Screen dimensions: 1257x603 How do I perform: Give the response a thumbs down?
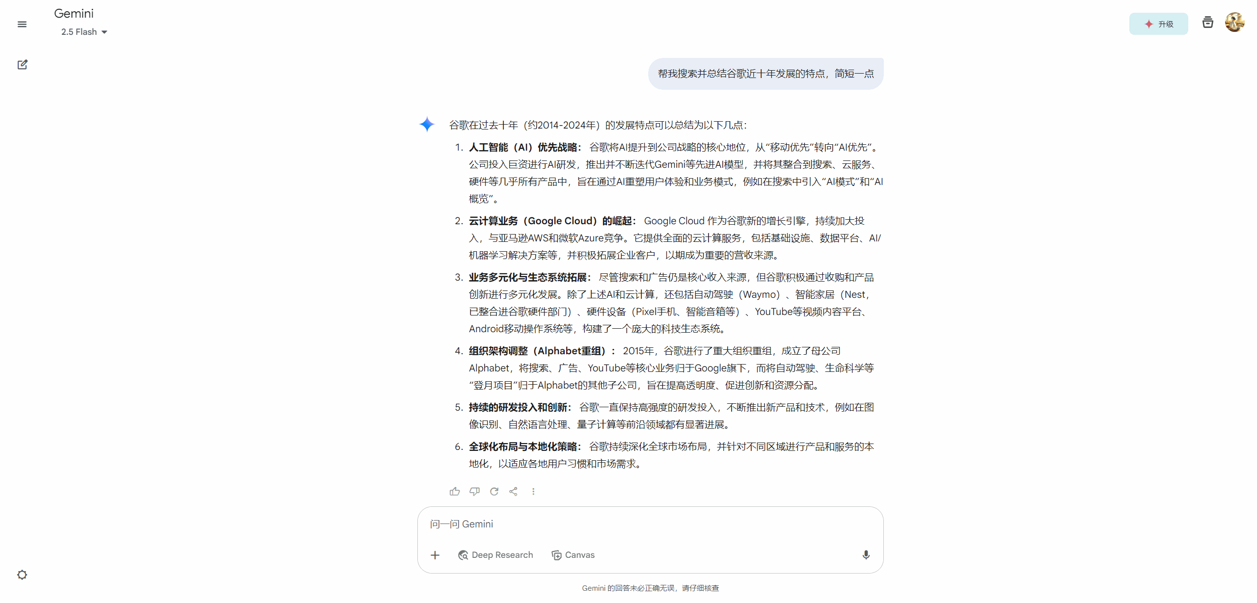coord(474,491)
